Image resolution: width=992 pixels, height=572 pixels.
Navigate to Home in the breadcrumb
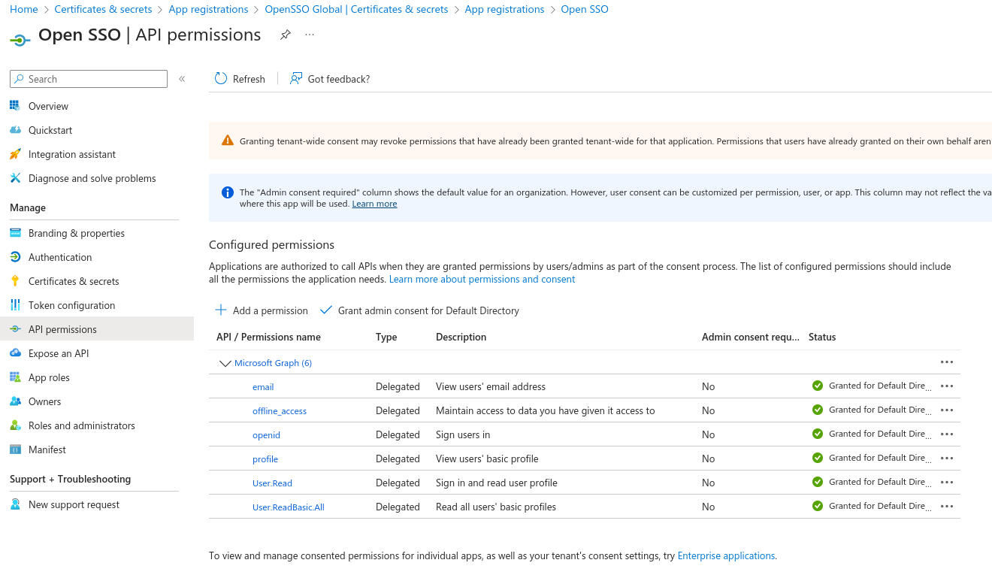24,9
